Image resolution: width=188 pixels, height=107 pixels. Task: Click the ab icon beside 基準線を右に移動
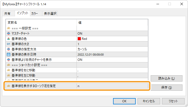click(8, 70)
